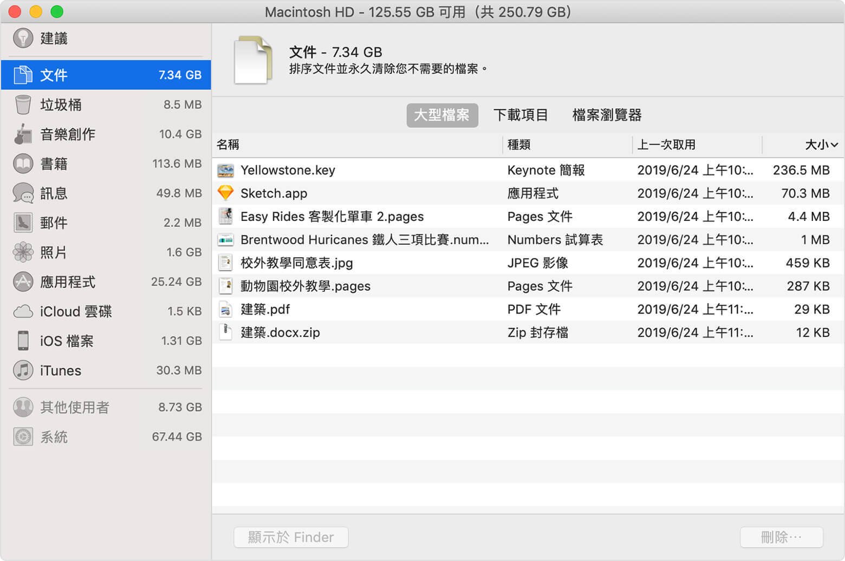Click the gear icon for 系統
The width and height of the screenshot is (845, 561).
[23, 437]
